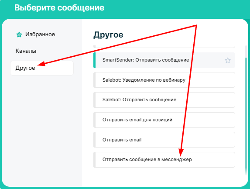
Task: Select Salebot: Уведомление по вебинару
Action: pos(164,80)
